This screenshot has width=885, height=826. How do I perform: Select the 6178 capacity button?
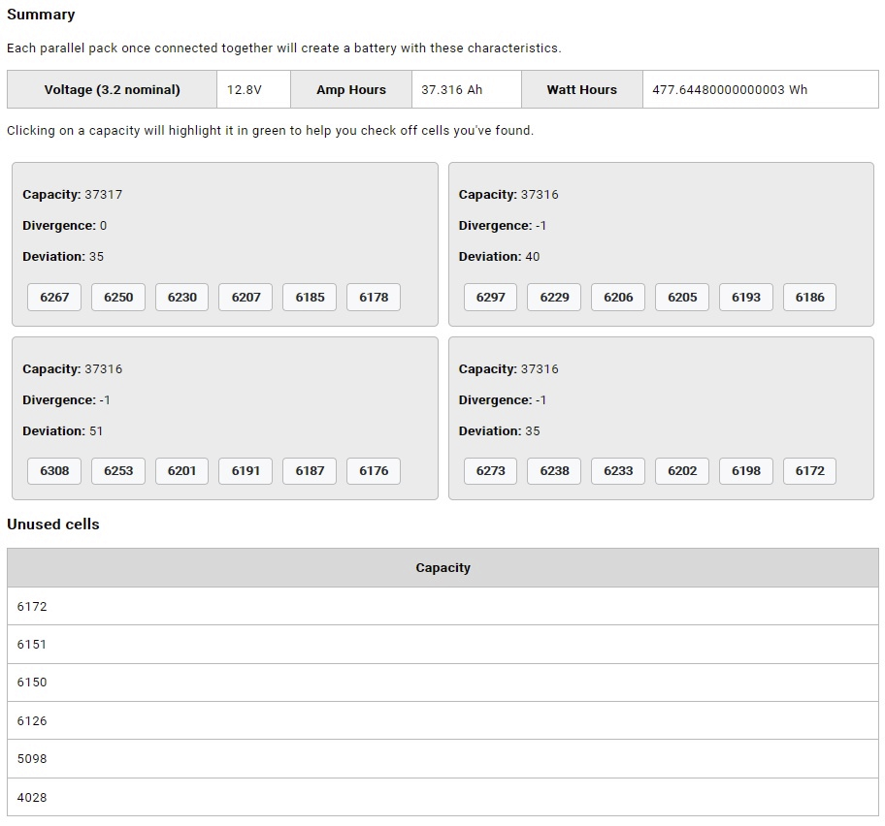point(374,298)
